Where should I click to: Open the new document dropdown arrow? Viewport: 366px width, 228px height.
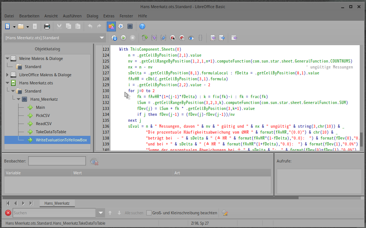click(14, 27)
